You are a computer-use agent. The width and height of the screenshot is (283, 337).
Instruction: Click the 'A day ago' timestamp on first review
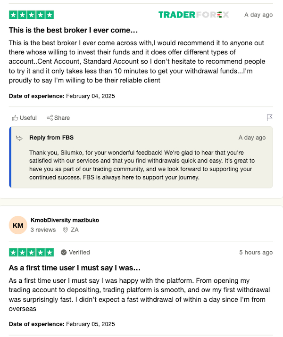click(258, 15)
